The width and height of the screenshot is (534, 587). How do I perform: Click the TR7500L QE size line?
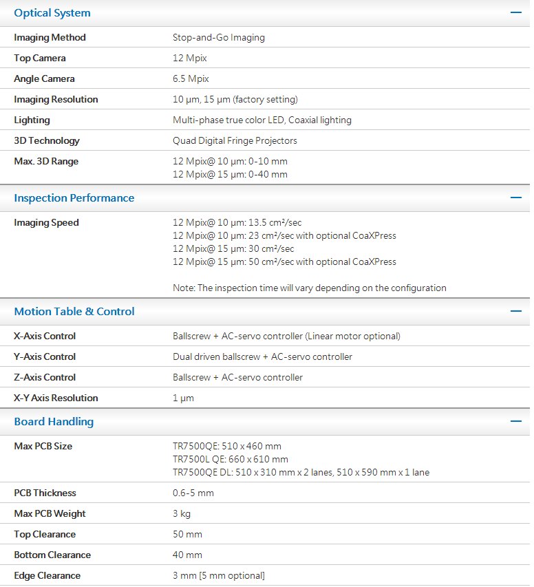coord(230,460)
